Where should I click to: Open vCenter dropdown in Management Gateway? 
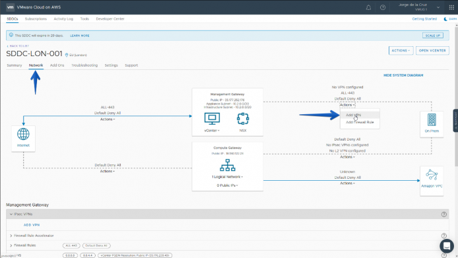[212, 131]
